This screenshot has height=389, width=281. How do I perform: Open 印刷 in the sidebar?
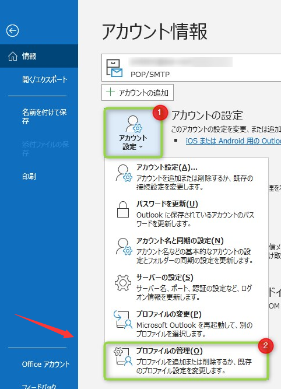tap(29, 176)
